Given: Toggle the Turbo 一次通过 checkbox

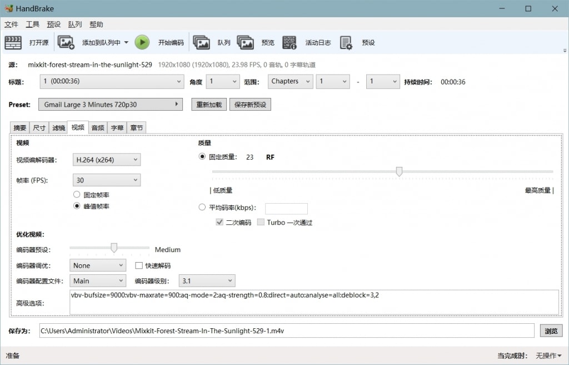Looking at the screenshot, I should pyautogui.click(x=261, y=222).
